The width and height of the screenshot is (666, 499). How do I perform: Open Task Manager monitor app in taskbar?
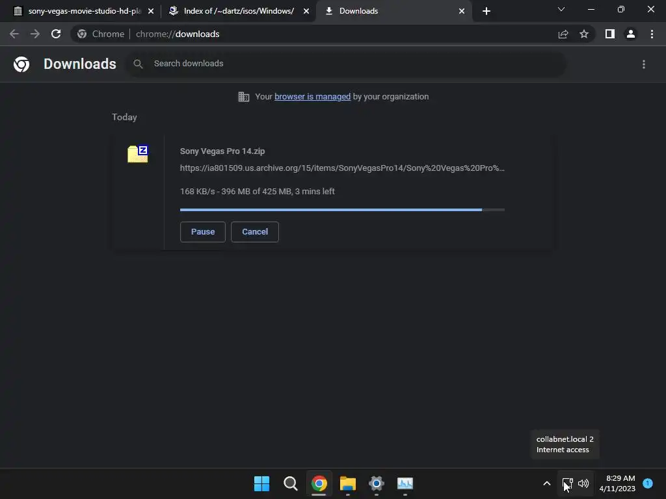click(405, 483)
